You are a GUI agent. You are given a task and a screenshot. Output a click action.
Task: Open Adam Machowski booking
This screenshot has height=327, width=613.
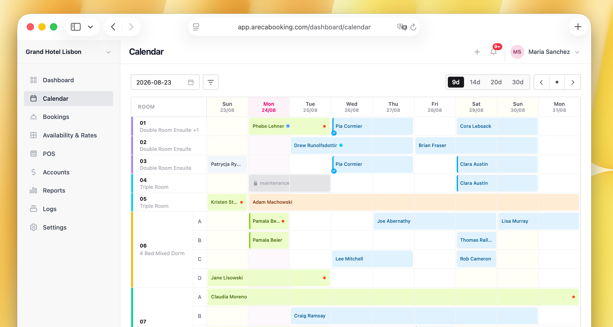[414, 202]
